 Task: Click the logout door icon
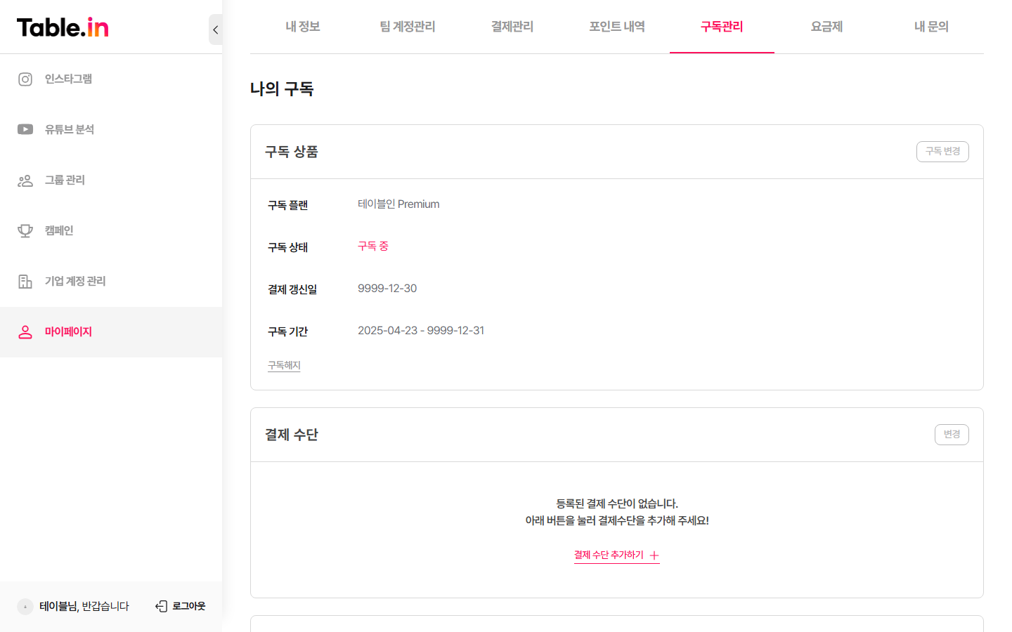[162, 606]
